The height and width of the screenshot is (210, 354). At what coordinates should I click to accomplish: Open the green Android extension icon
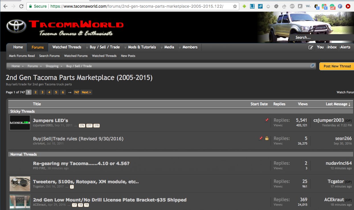pyautogui.click(x=244, y=6)
